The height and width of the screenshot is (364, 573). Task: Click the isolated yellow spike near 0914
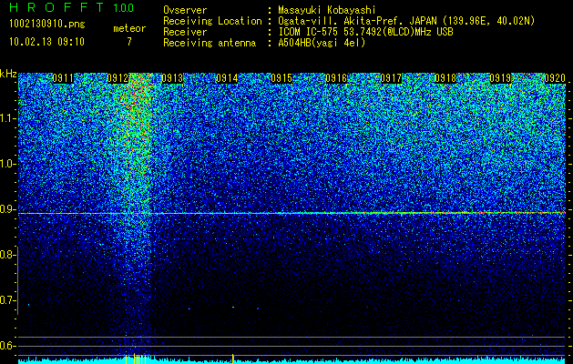(233, 359)
